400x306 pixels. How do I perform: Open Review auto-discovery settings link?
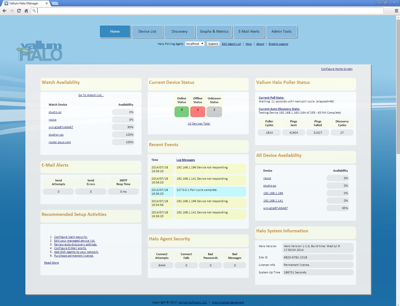[76, 244]
